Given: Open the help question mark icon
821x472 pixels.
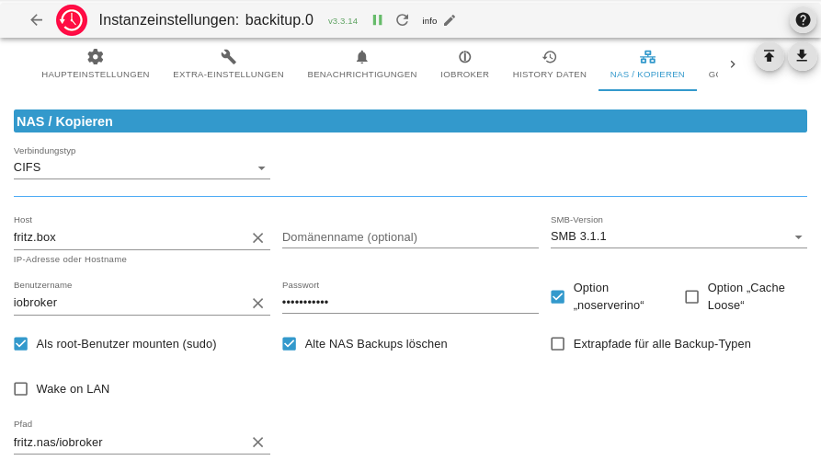Looking at the screenshot, I should (x=803, y=19).
